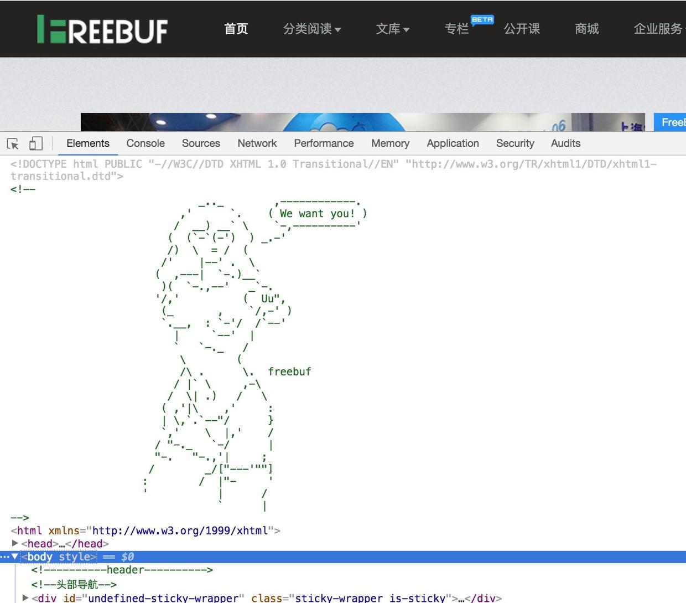The height and width of the screenshot is (603, 686).
Task: Click the 'sticky-wrapper is-sticky' class value
Action: [370, 597]
